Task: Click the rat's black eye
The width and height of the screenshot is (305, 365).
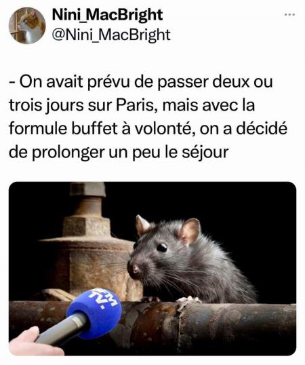Action: pyautogui.click(x=162, y=248)
